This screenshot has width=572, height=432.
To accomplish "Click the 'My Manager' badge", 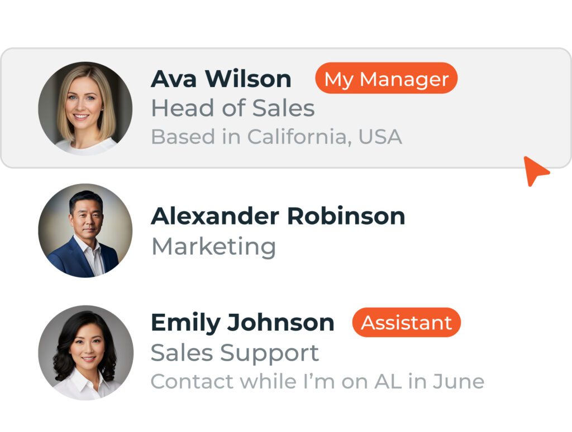I will pos(386,79).
